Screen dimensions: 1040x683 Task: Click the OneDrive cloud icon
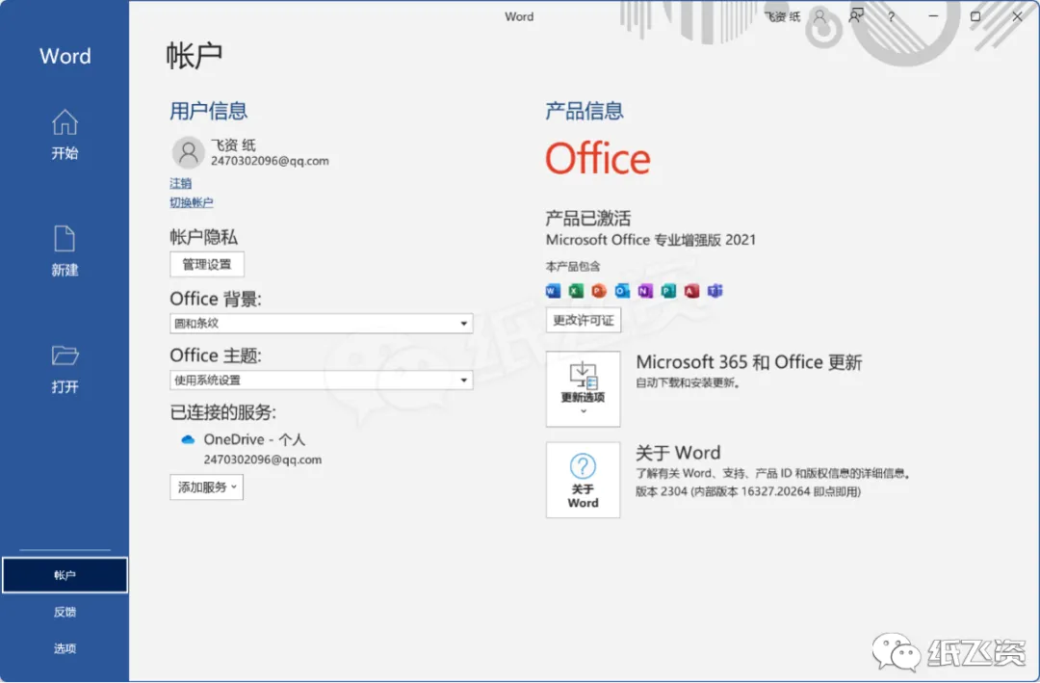[x=188, y=439]
